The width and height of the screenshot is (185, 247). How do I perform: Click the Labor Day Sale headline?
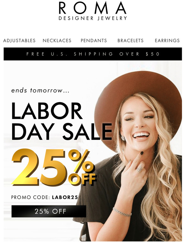click(x=62, y=121)
